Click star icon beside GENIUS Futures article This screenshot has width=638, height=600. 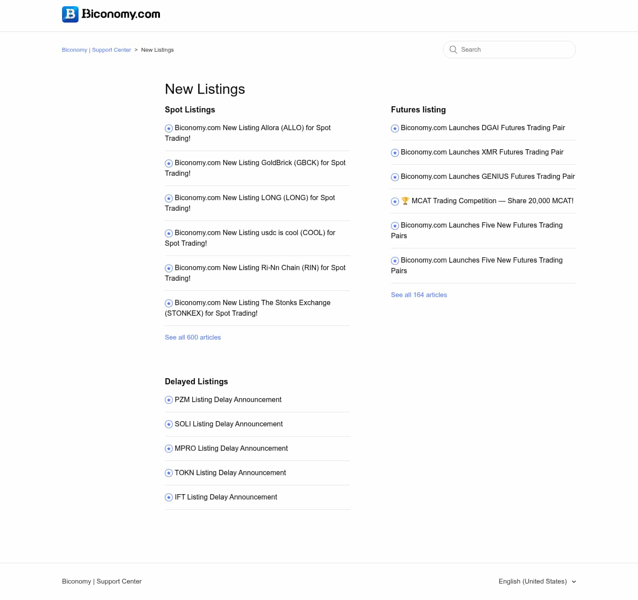[395, 177]
